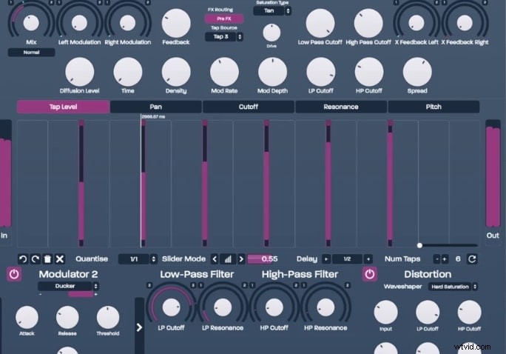Select the Tap Level tab
Screen dimensions: 506x354
point(64,107)
